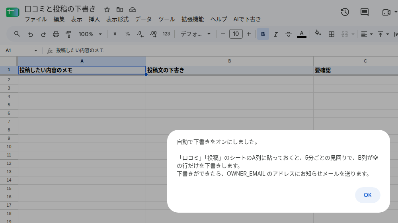Undo the last action
The width and height of the screenshot is (398, 223).
(x=31, y=34)
